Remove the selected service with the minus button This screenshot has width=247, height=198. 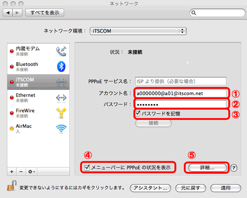tap(21, 172)
